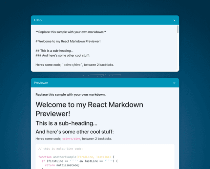
Task: Click code line 'if (firstLine == ...'
Action: pyautogui.click(x=79, y=161)
